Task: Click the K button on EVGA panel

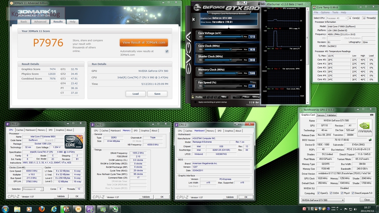Action: click(194, 20)
